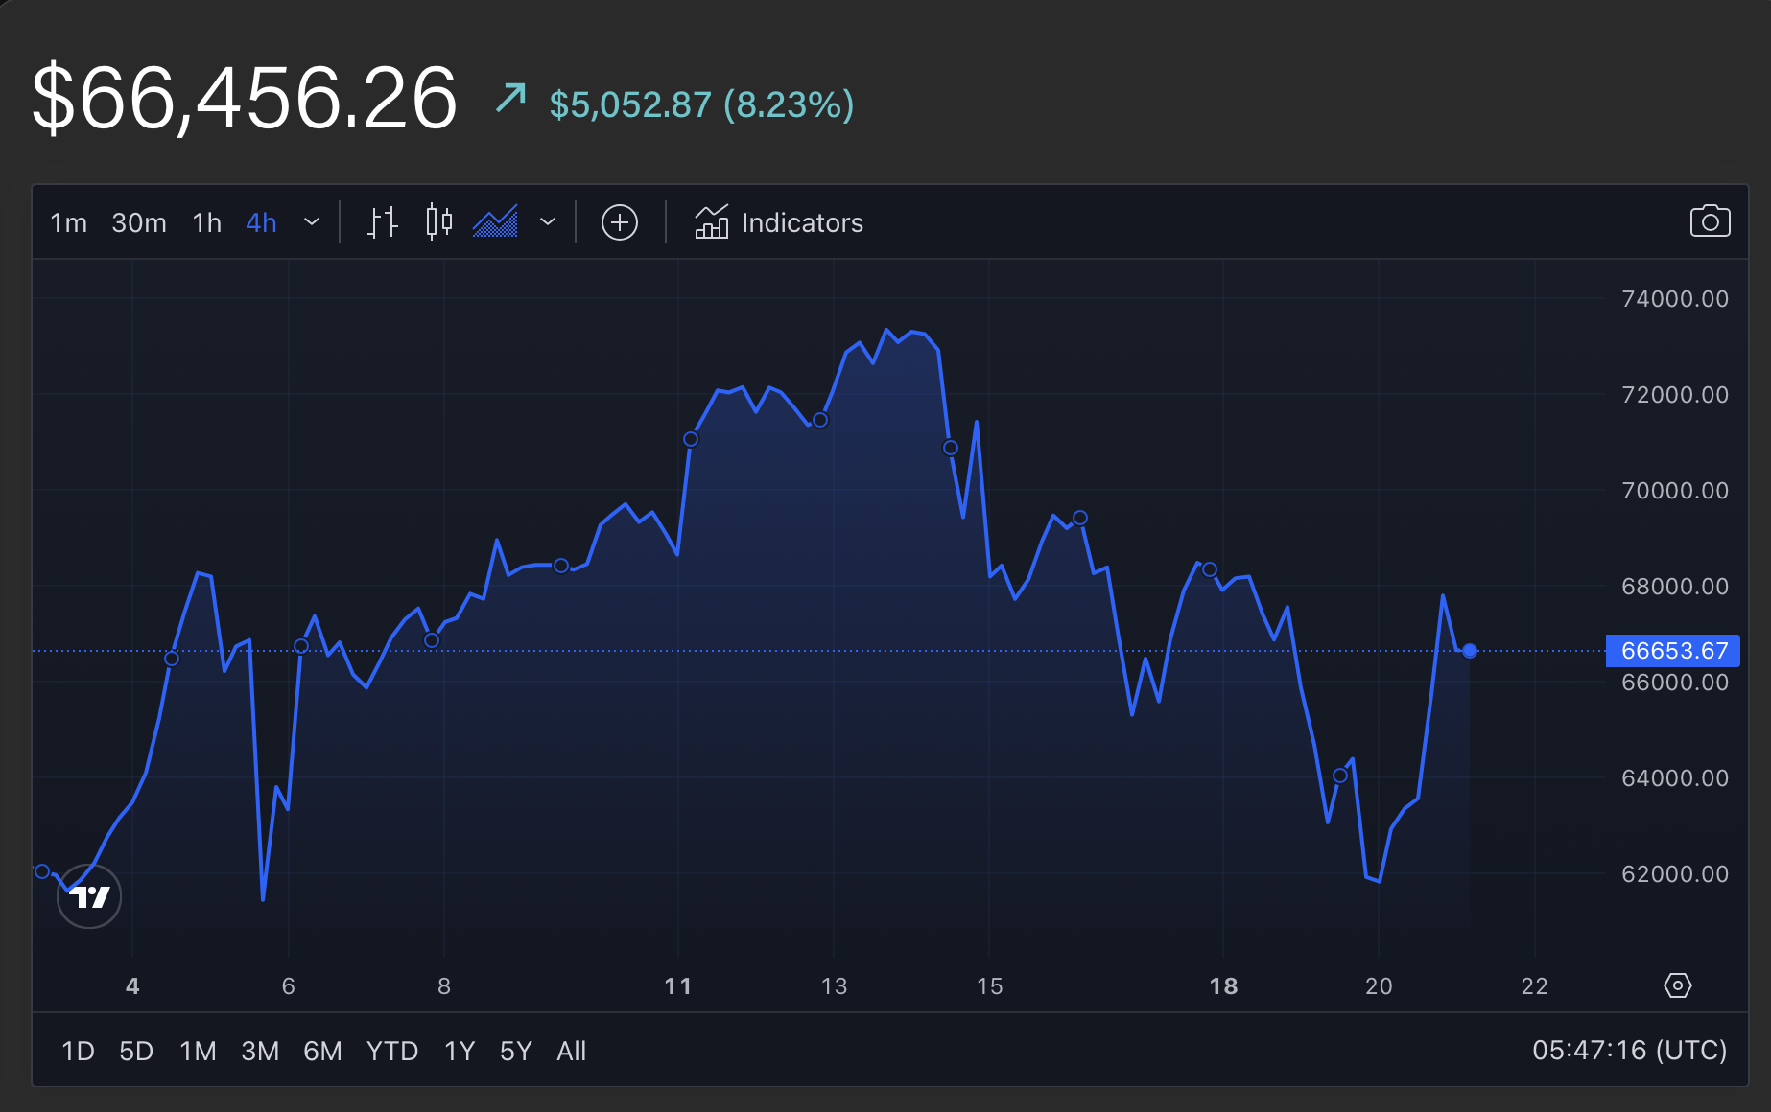
Task: Take a chart snapshot with camera icon
Action: point(1710,221)
